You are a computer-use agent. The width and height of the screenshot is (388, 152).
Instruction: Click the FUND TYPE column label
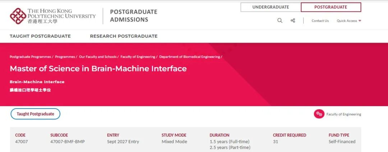[x=339, y=135]
